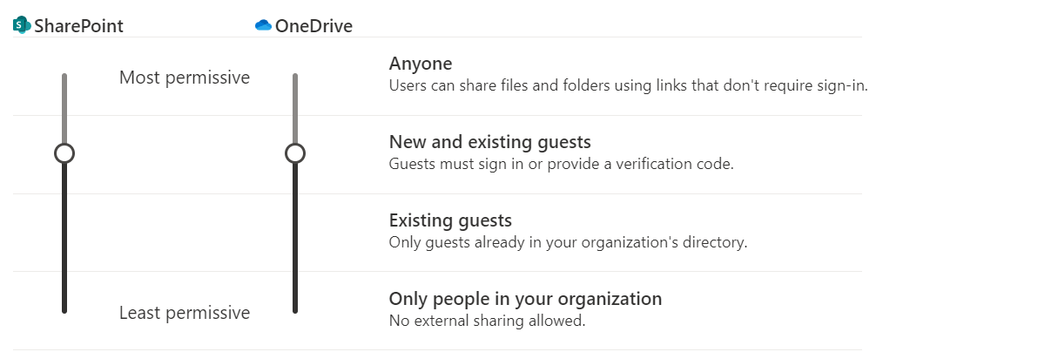Click the SharePoint column heading text
The width and height of the screenshot is (1038, 352).
click(x=78, y=26)
